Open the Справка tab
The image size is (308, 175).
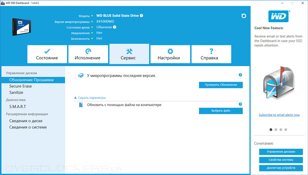coord(211,54)
